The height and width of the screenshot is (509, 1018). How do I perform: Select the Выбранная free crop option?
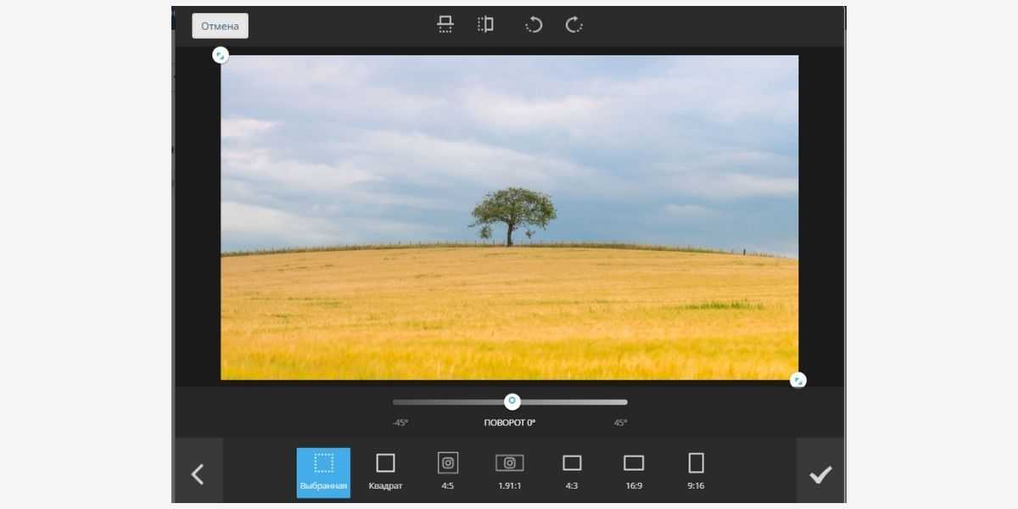[x=323, y=473]
